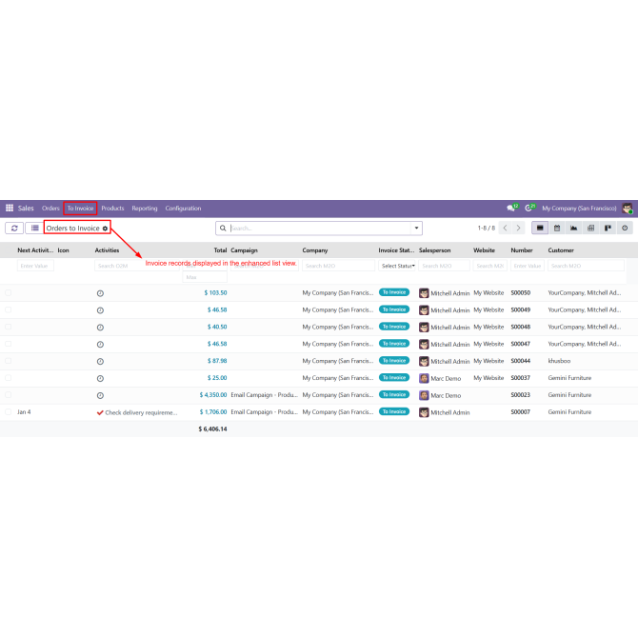Open the Products menu

click(x=112, y=208)
